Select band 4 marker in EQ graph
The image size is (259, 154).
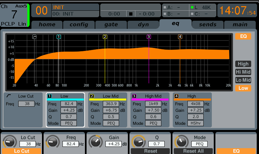point(180,37)
